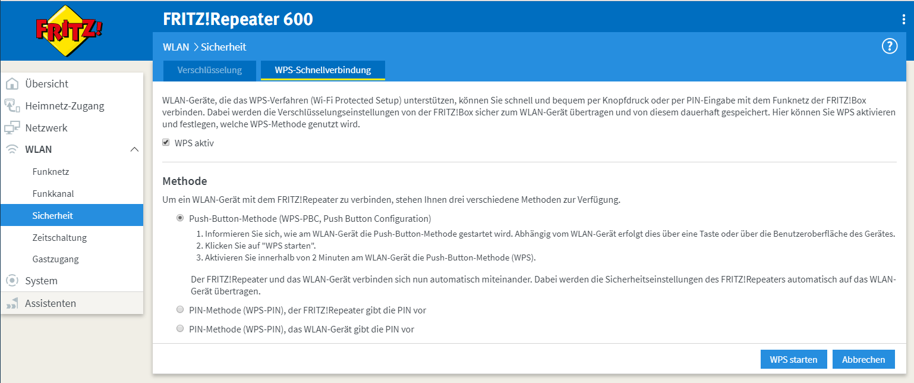Open the three-dot options menu
914x383 pixels.
[x=904, y=19]
